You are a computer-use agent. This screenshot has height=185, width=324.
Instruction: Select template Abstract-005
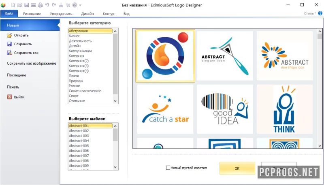(x=90, y=146)
